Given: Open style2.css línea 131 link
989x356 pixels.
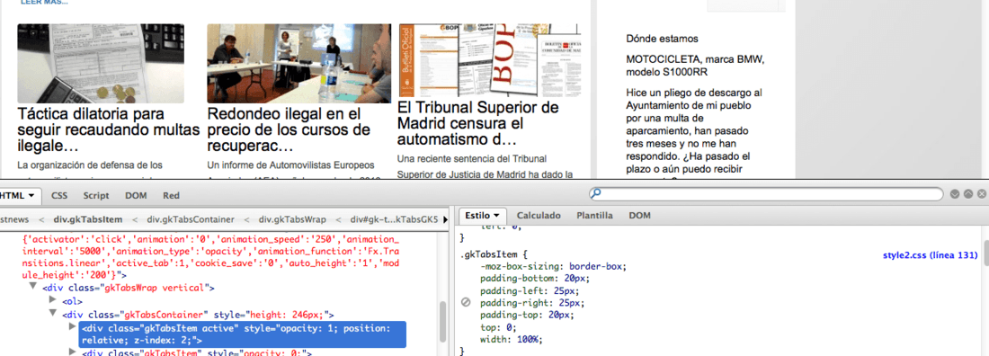Looking at the screenshot, I should tap(931, 255).
